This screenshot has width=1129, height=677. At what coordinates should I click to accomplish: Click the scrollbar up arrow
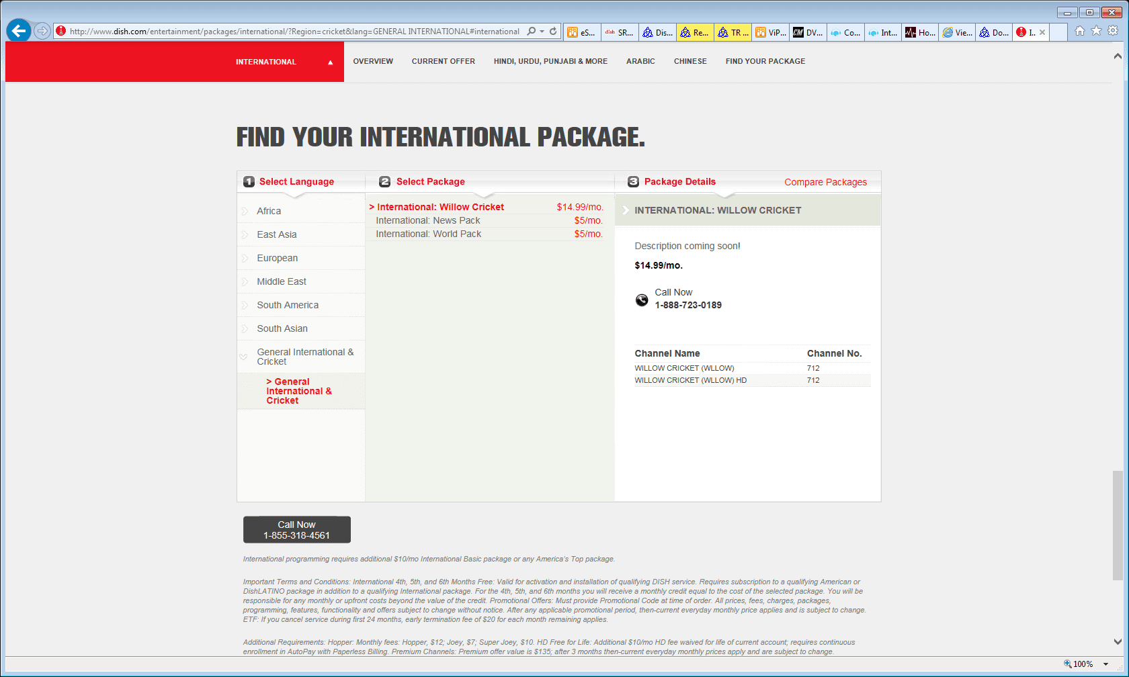click(x=1118, y=56)
